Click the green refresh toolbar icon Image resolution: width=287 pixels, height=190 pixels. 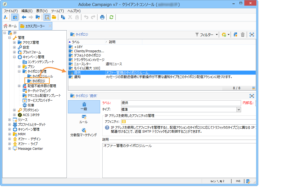(x=111, y=17)
